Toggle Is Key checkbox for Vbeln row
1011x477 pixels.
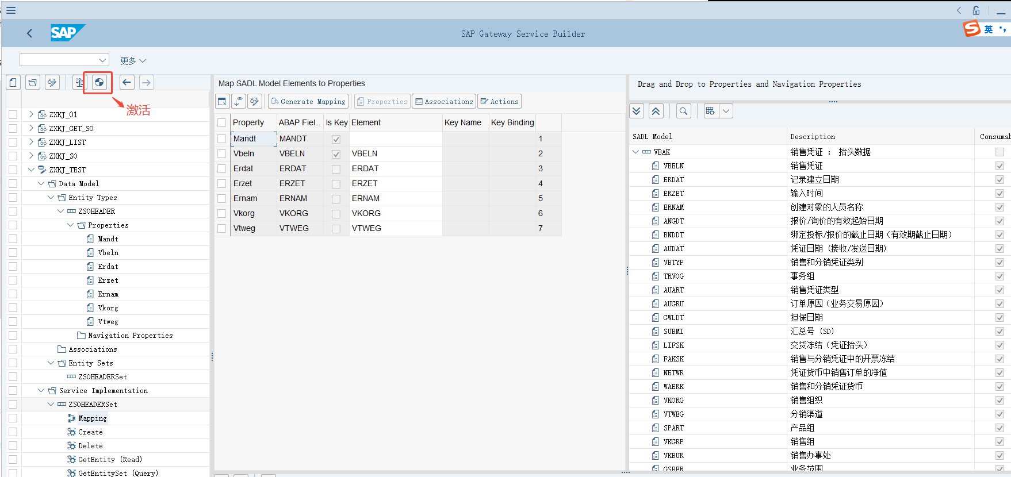(x=336, y=154)
